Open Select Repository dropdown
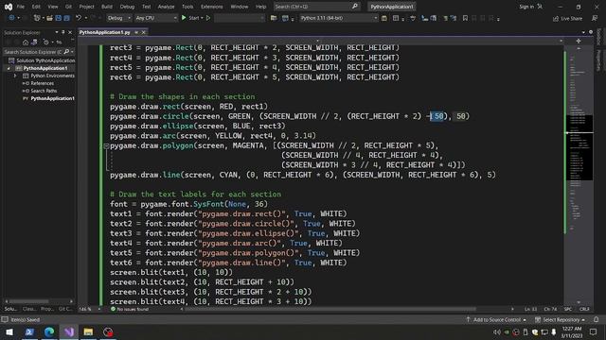This screenshot has width=606, height=340. [560, 319]
